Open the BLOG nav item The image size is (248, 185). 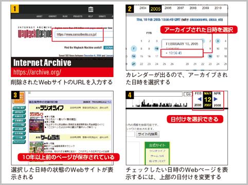pos(65,16)
